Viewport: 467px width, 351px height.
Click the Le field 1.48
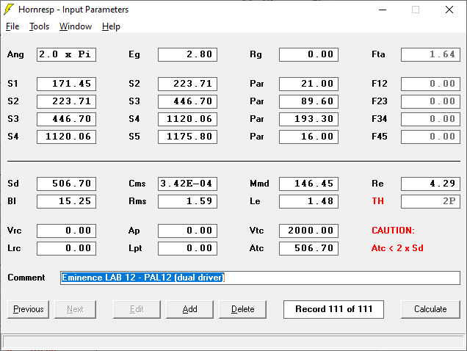308,201
